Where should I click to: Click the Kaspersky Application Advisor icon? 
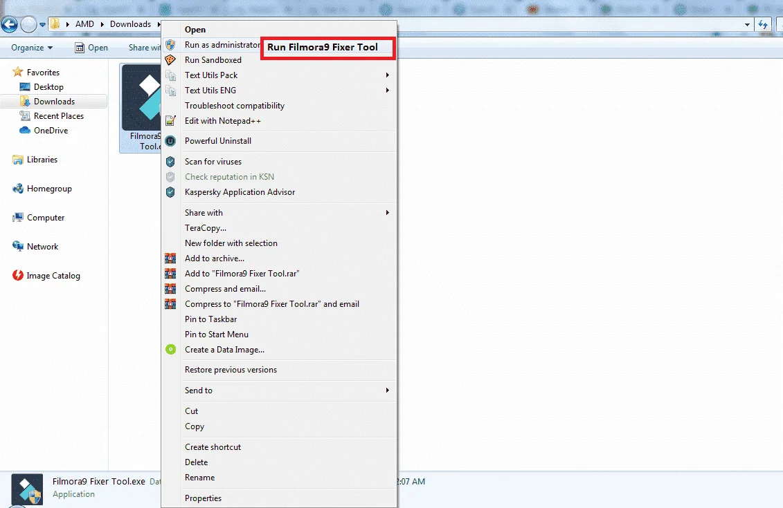pos(170,192)
